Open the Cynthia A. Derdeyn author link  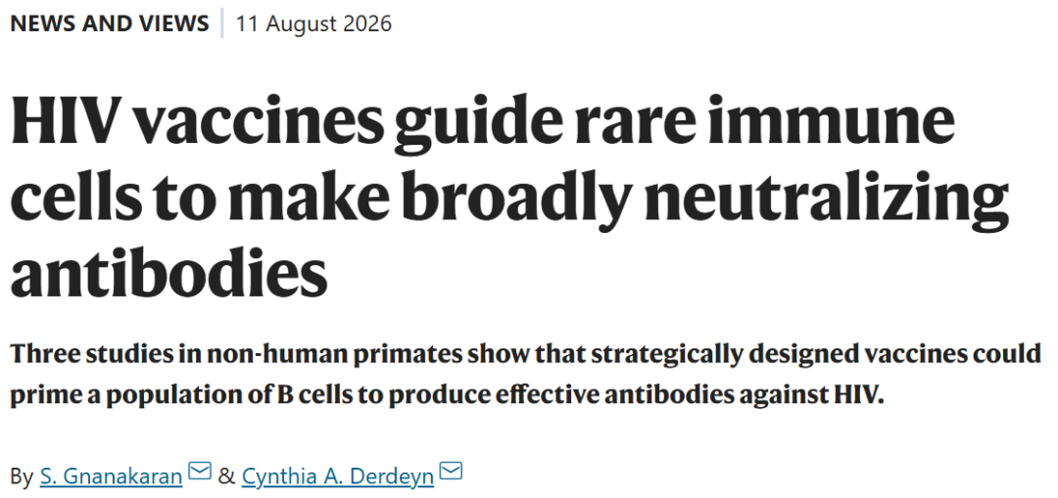coord(337,476)
